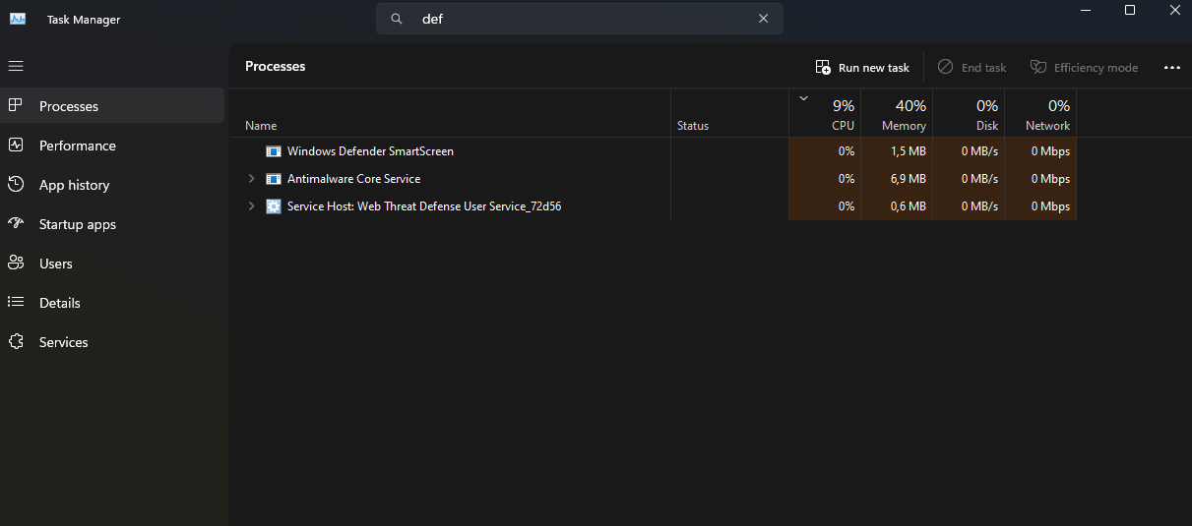
Task: Click the Antimalware Core Service process icon
Action: coord(274,179)
